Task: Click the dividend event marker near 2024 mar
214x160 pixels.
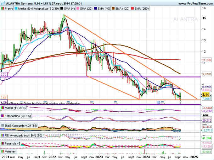Action: 159,102
